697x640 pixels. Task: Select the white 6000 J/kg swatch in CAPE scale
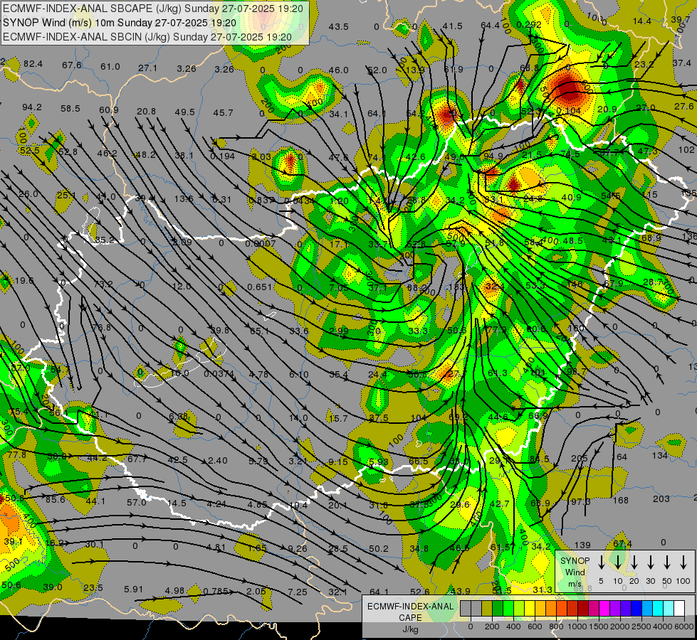tap(680, 609)
